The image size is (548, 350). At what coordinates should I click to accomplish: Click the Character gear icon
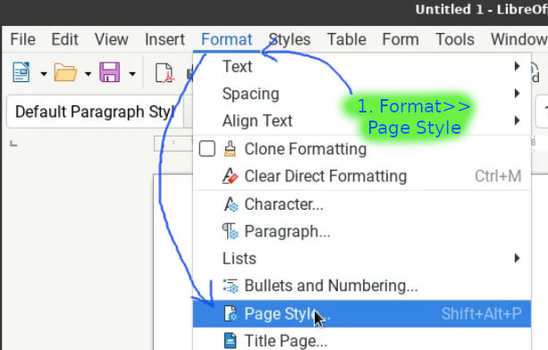[x=231, y=204]
